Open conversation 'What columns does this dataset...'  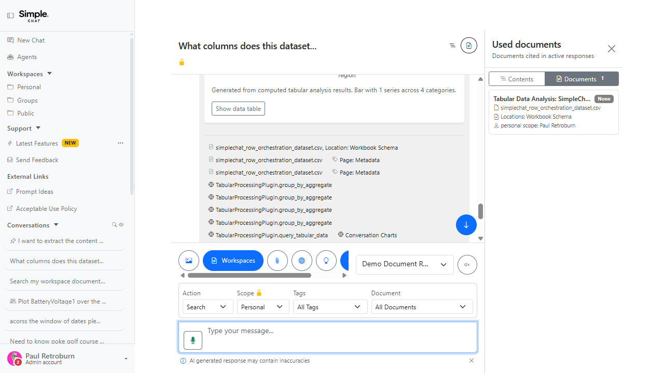pos(65,261)
